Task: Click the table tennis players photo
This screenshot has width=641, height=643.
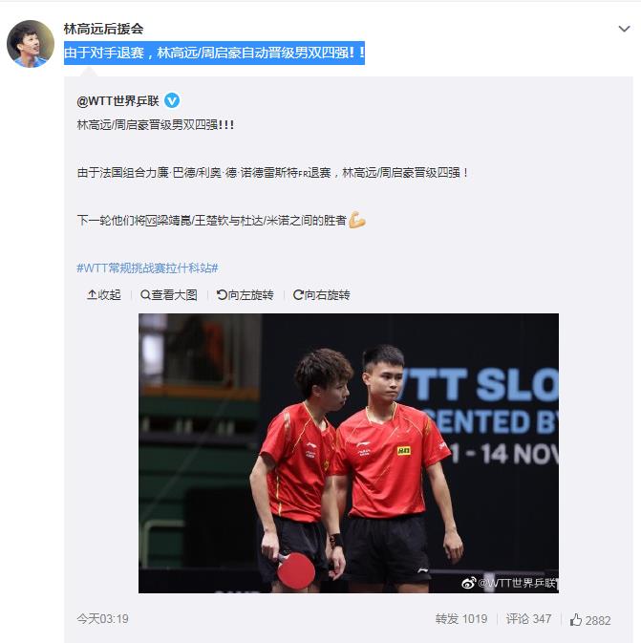Action: (x=348, y=453)
